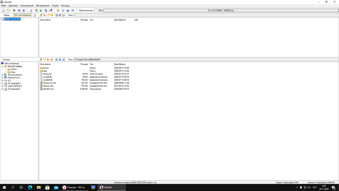Click the blue Info toolbar icon

tap(63, 10)
